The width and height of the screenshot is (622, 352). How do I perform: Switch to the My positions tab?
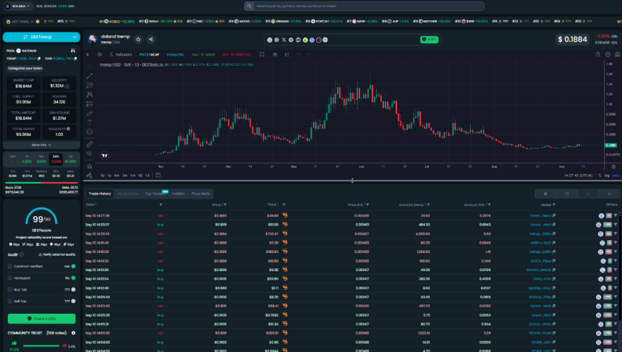point(128,194)
